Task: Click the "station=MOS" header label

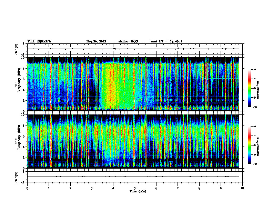Action: (128, 41)
